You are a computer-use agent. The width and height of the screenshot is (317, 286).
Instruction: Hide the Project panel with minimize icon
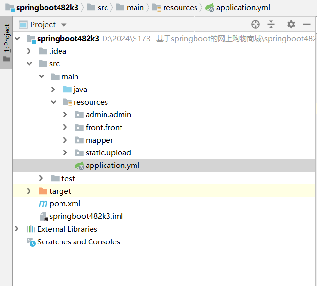[x=306, y=24]
